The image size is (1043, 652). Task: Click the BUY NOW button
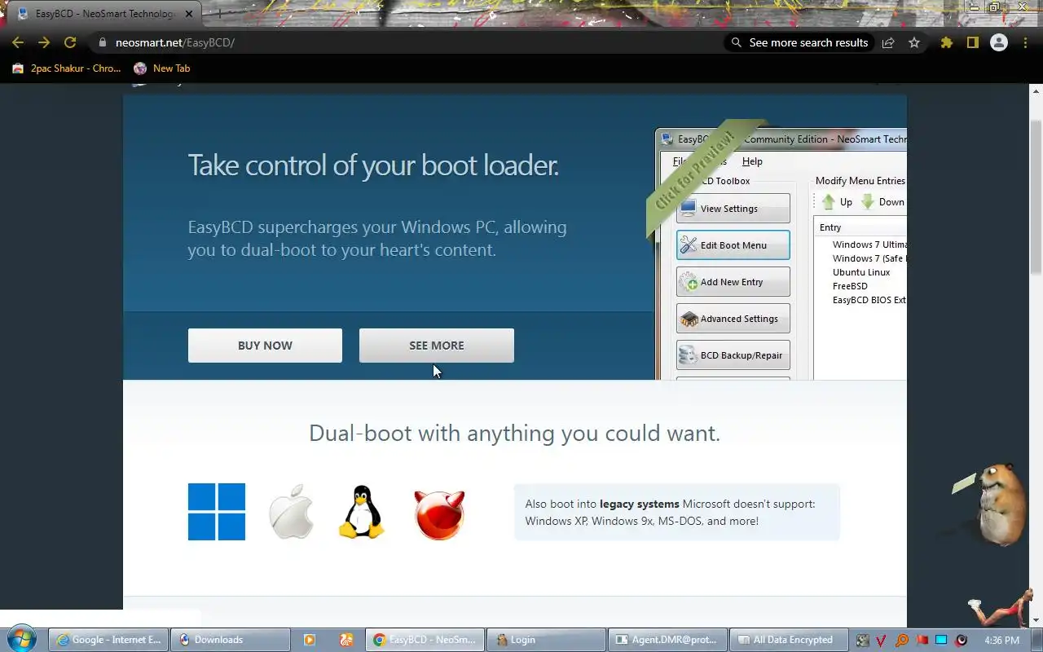click(265, 346)
